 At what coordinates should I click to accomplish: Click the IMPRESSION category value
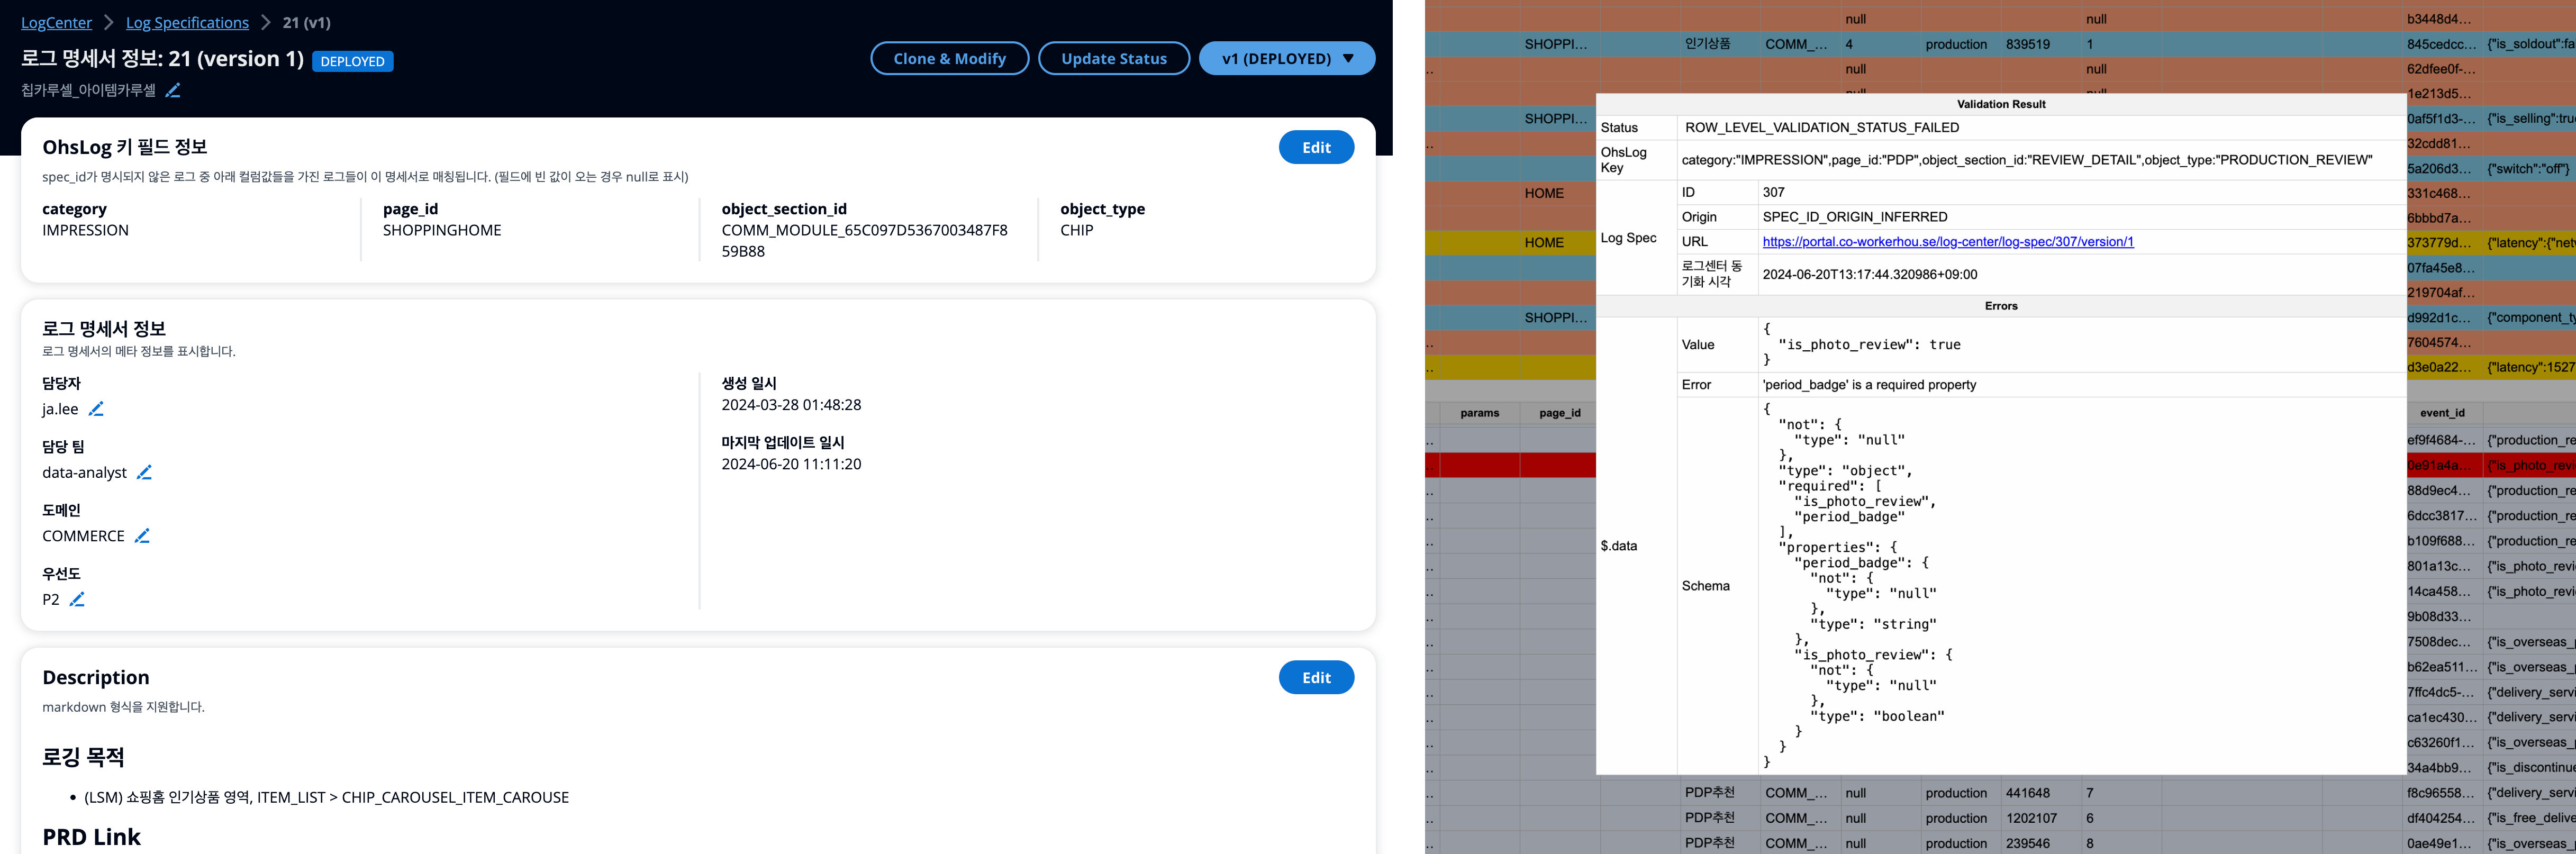85,230
